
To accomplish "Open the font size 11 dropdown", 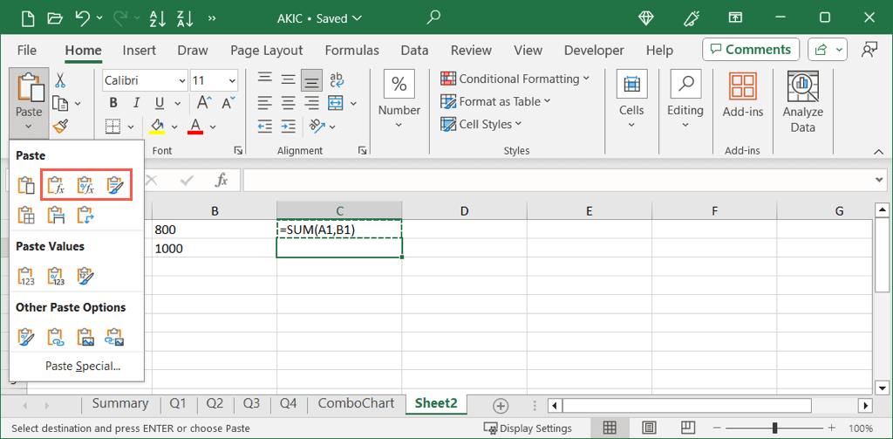I will click(232, 80).
